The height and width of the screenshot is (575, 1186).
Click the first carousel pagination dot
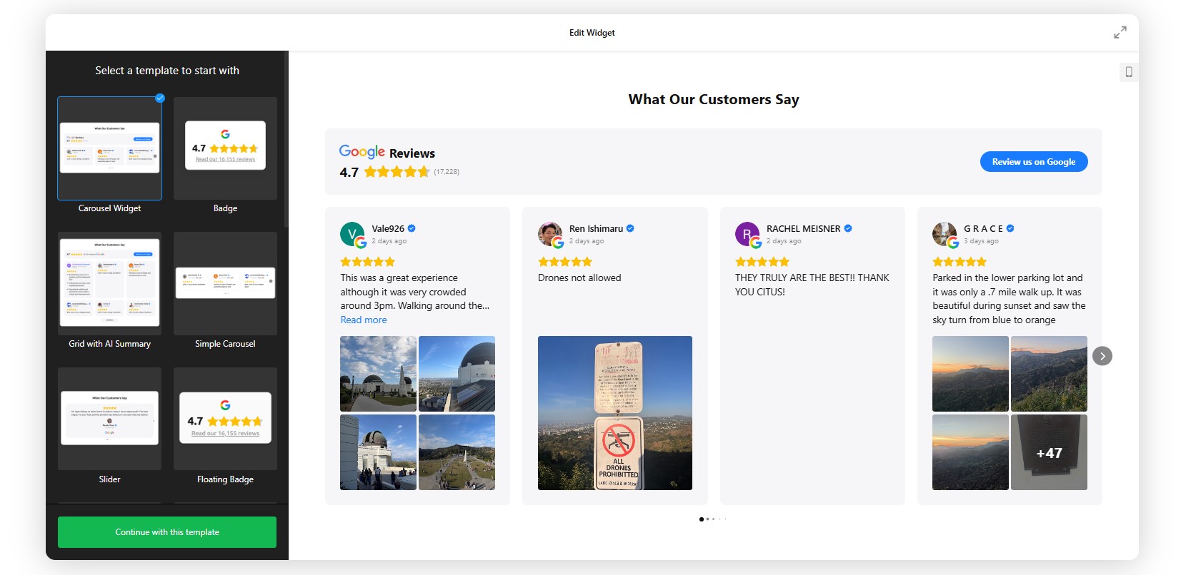(x=701, y=519)
